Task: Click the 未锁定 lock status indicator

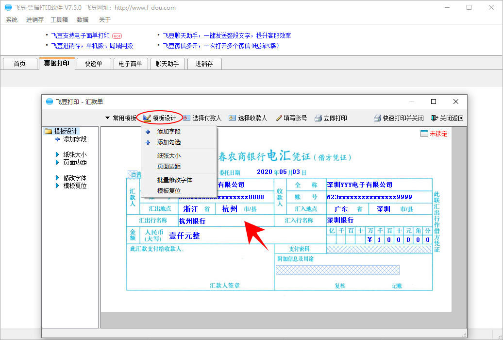Action: click(x=434, y=134)
